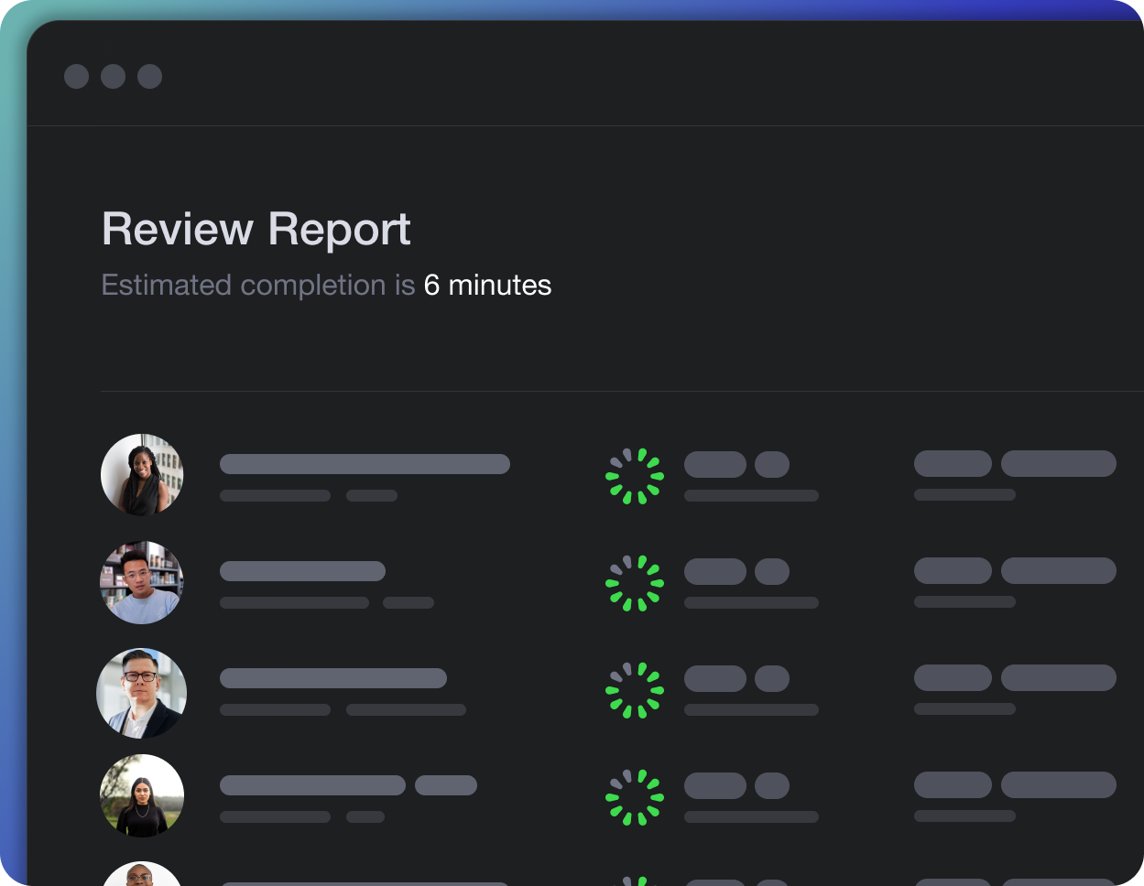
Task: Select the second row's reviewer avatar
Action: (x=142, y=582)
